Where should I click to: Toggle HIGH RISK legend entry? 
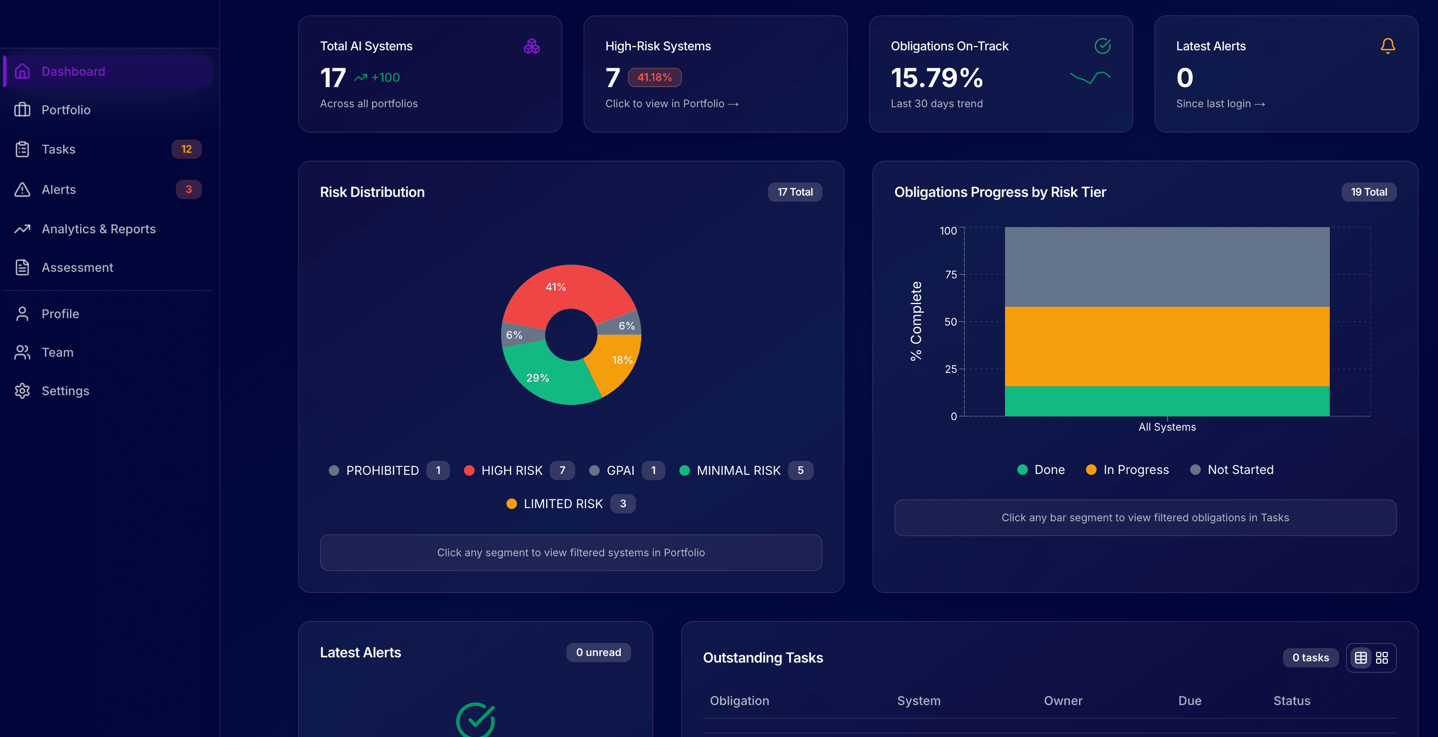(x=511, y=471)
